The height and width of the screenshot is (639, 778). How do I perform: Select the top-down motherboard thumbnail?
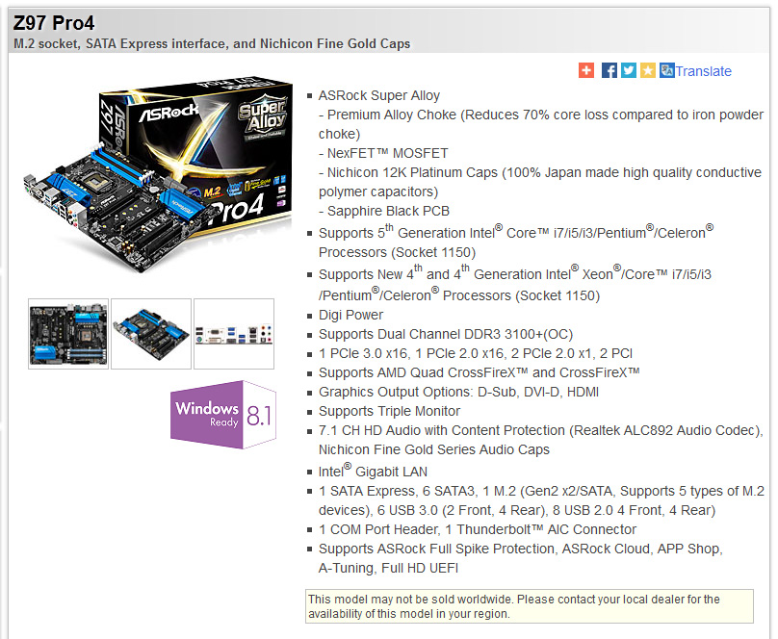click(68, 334)
